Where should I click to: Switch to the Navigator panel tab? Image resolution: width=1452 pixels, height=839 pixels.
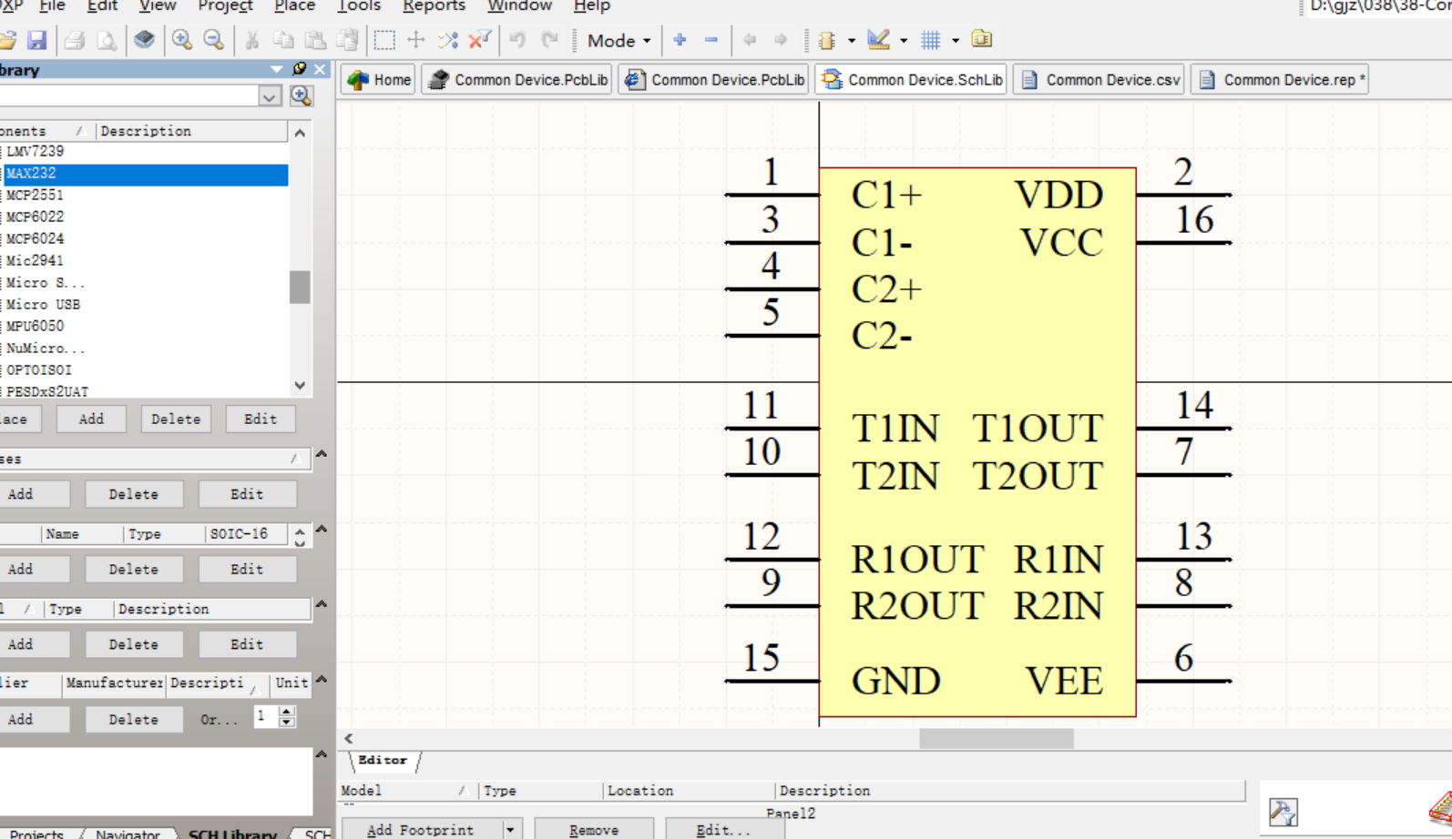click(128, 833)
